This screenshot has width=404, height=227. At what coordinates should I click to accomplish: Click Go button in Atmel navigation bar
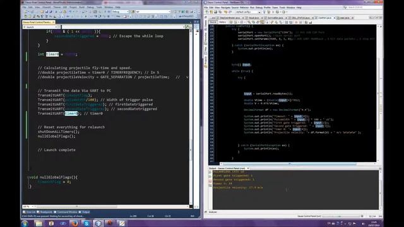click(189, 26)
